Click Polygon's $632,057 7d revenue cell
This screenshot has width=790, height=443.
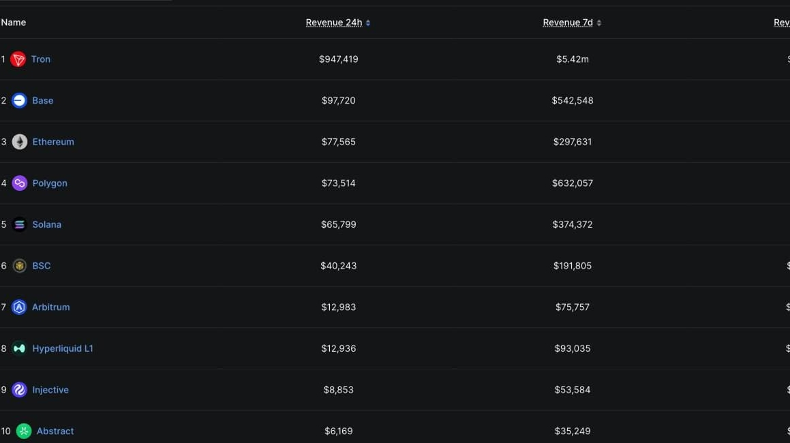573,183
